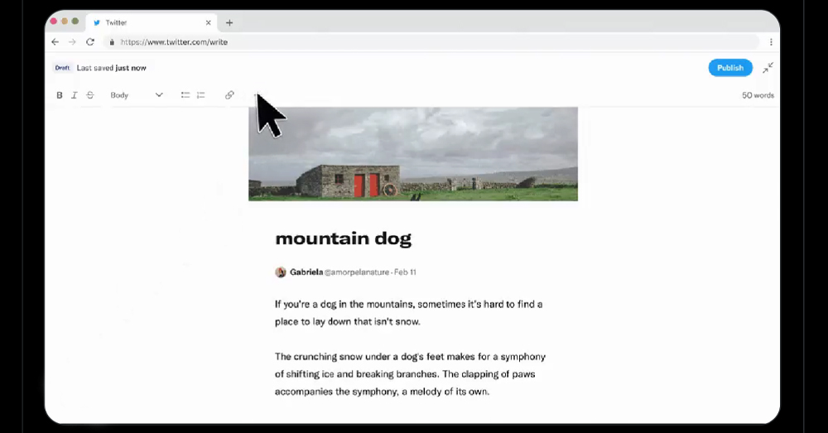Click the collapse editor arrows icon
This screenshot has width=828, height=433.
click(x=768, y=68)
